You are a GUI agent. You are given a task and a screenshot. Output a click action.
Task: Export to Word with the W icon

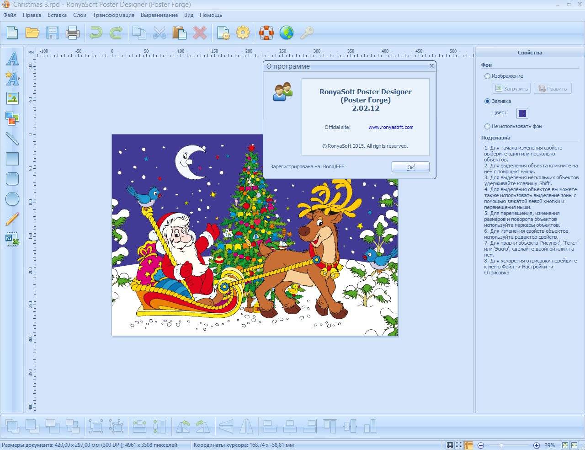12,239
